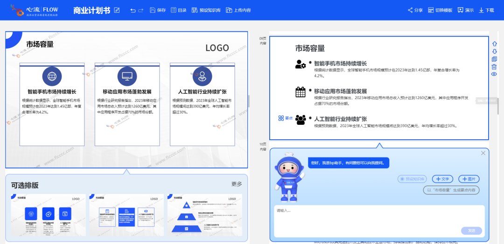The width and height of the screenshot is (504, 244).
Task: Click the edit title pencil icon
Action: [x=117, y=10]
